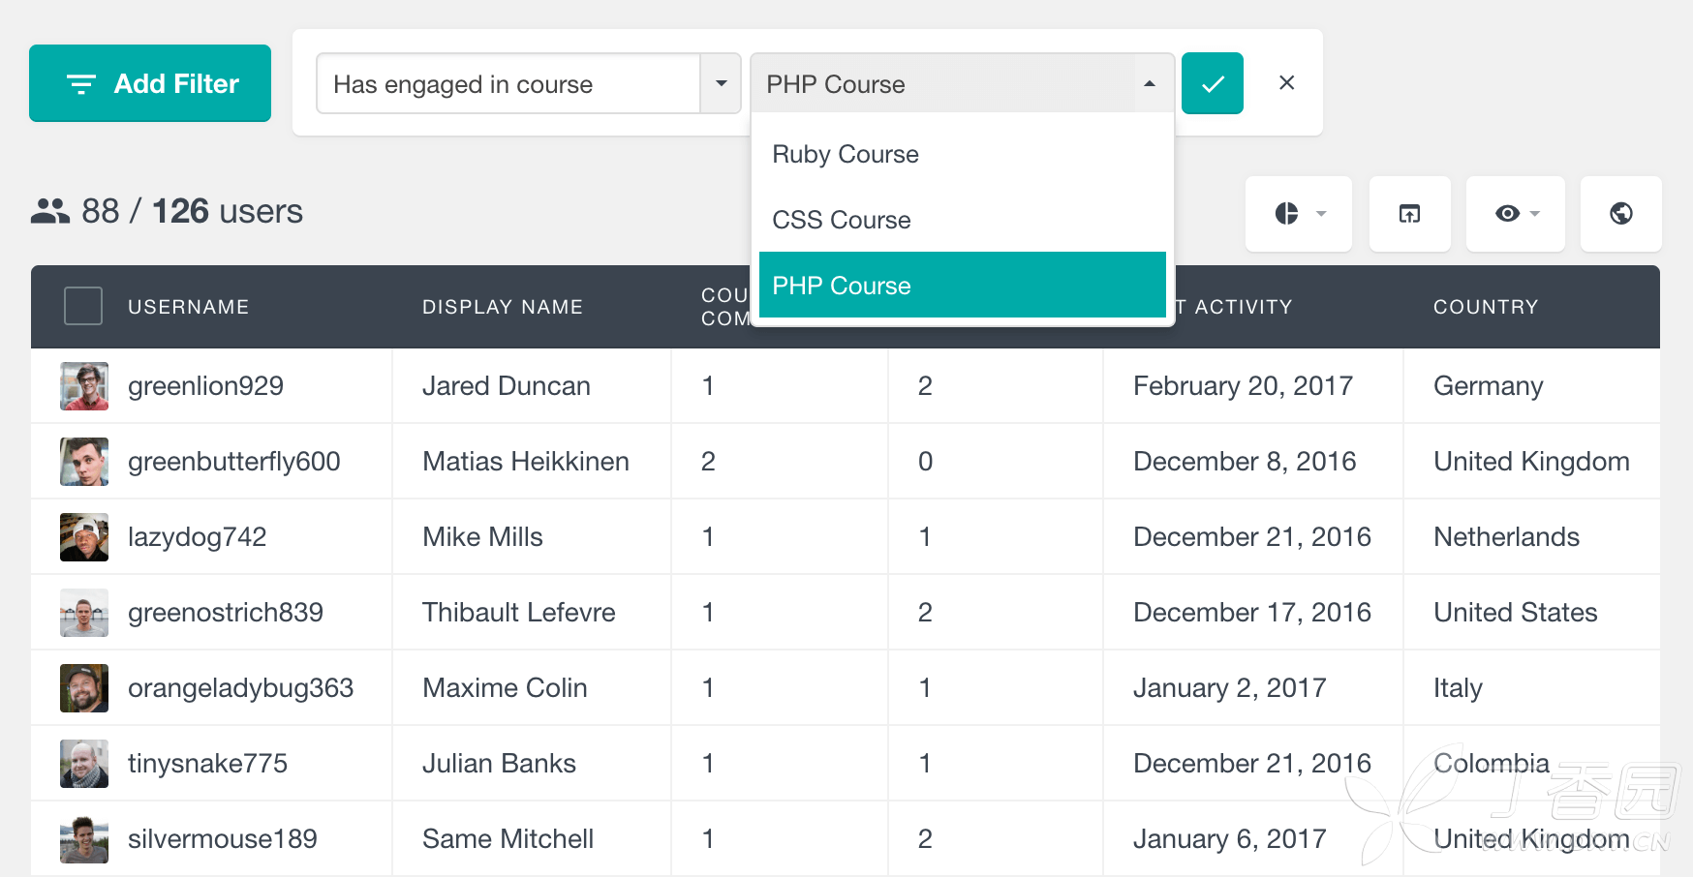The height and width of the screenshot is (877, 1693).
Task: Click the globe map view icon
Action: [1620, 214]
